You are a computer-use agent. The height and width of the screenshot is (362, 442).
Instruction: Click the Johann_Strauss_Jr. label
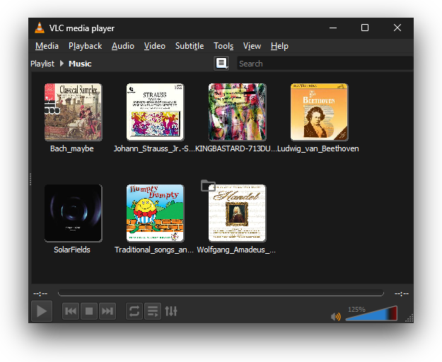tap(154, 148)
